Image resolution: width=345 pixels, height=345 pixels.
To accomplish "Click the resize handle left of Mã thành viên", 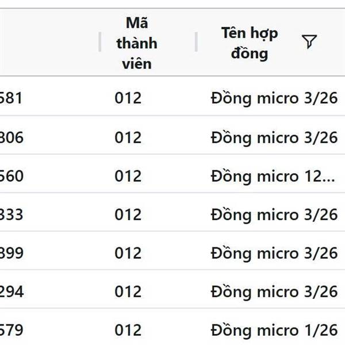I will pyautogui.click(x=99, y=42).
